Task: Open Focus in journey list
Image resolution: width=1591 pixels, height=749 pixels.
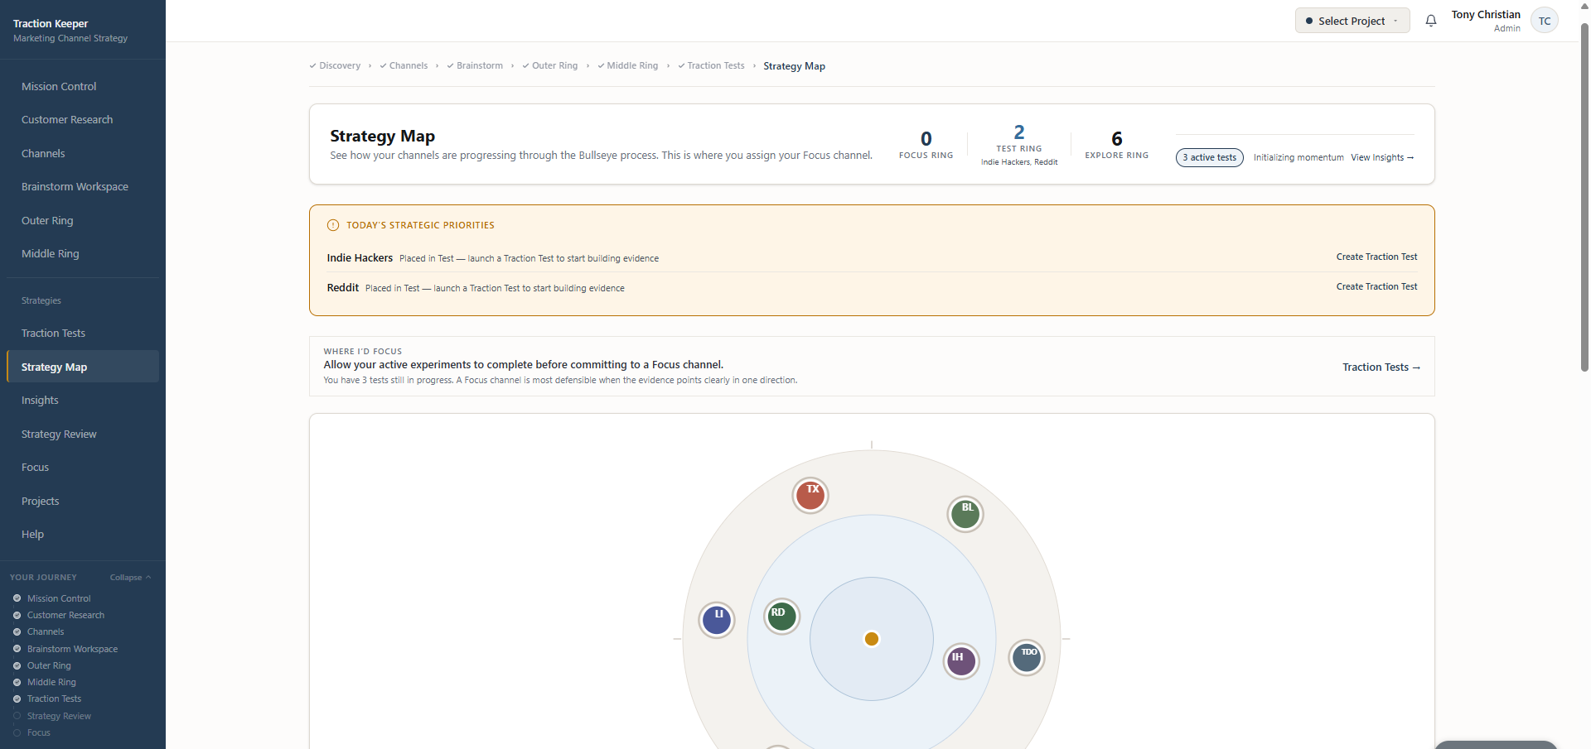Action: pyautogui.click(x=38, y=732)
